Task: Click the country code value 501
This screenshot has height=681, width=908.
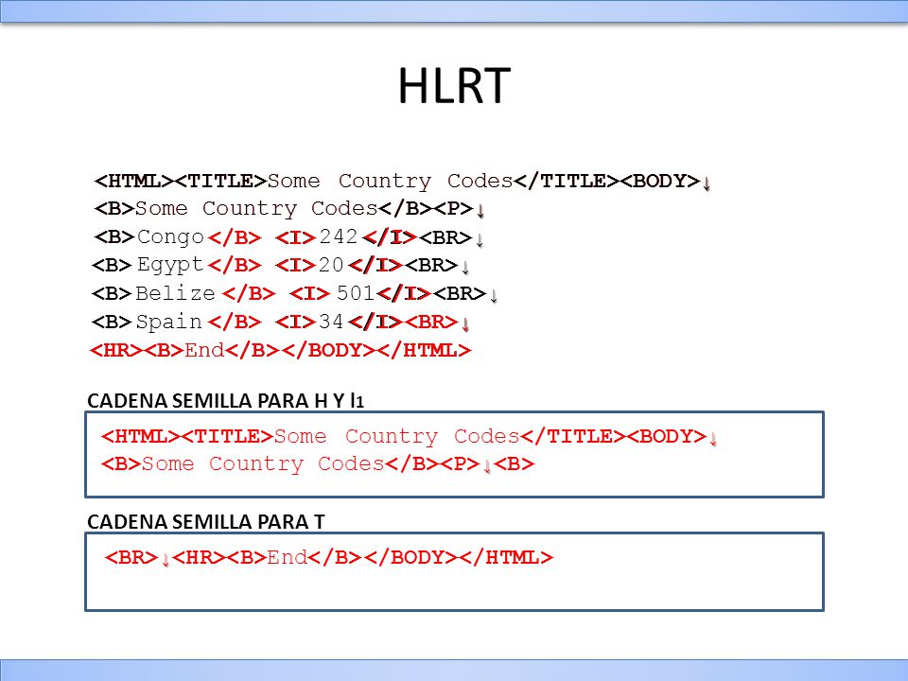Action: tap(356, 293)
